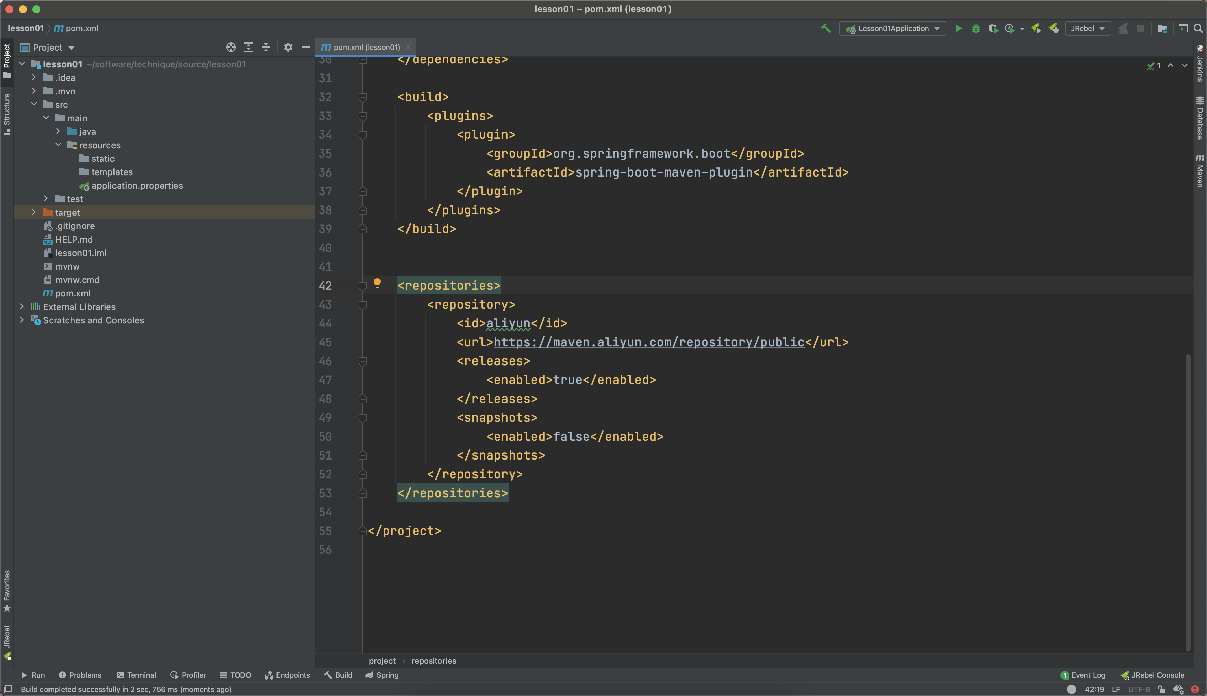Open the Lesson01Application run configuration dropdown
The height and width of the screenshot is (696, 1207).
(892, 28)
